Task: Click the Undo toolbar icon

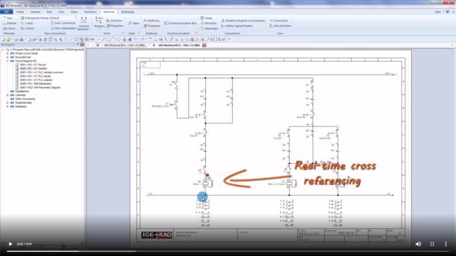Action: click(135, 40)
